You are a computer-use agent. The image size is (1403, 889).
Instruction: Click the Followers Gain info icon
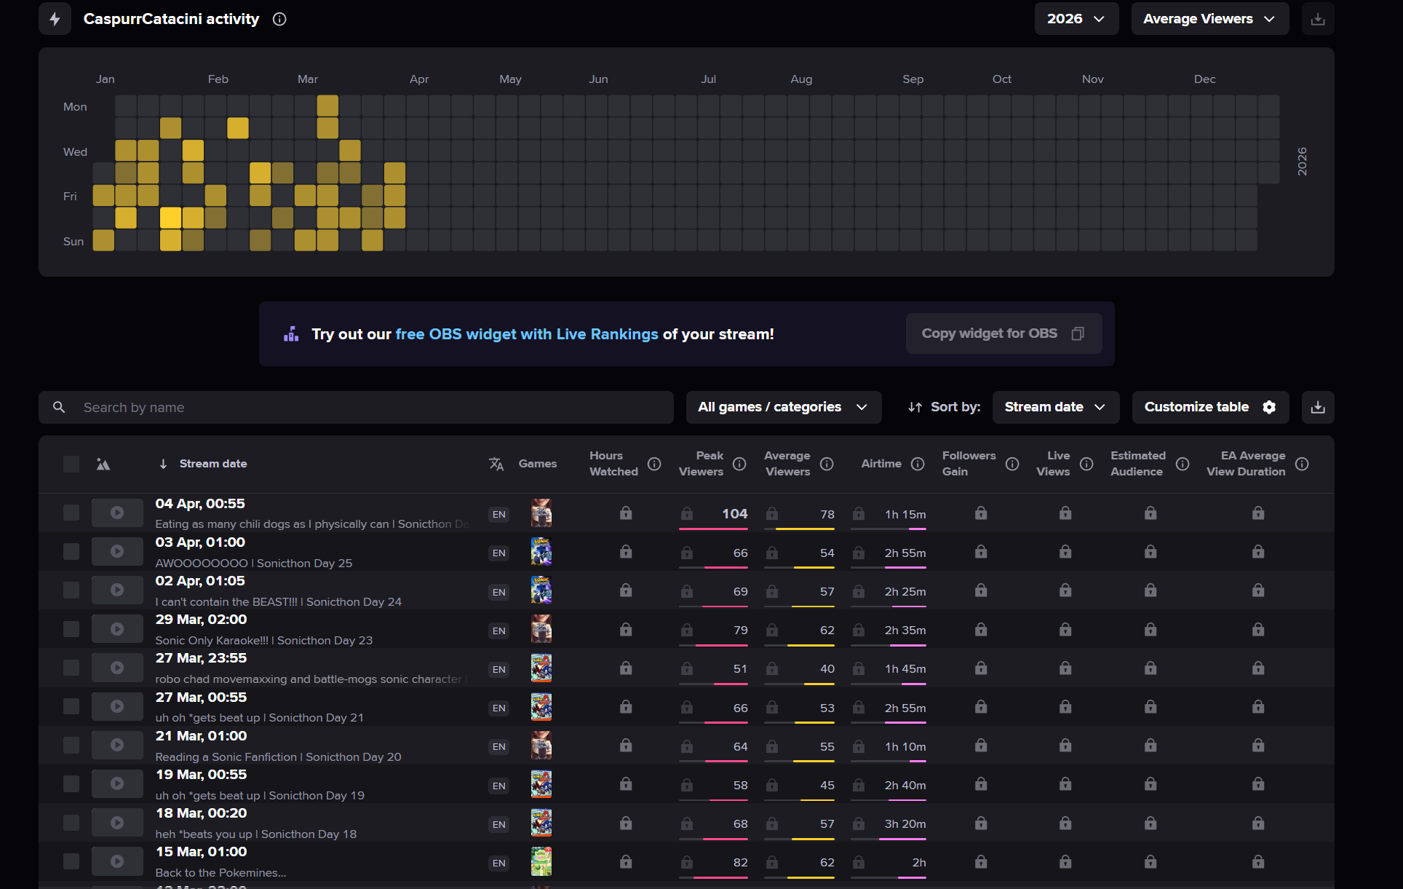(x=1012, y=464)
